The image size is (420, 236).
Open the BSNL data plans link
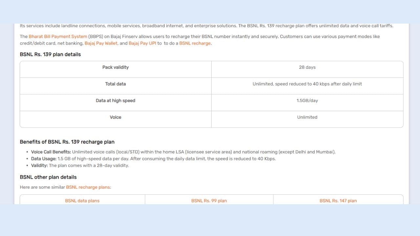point(82,201)
